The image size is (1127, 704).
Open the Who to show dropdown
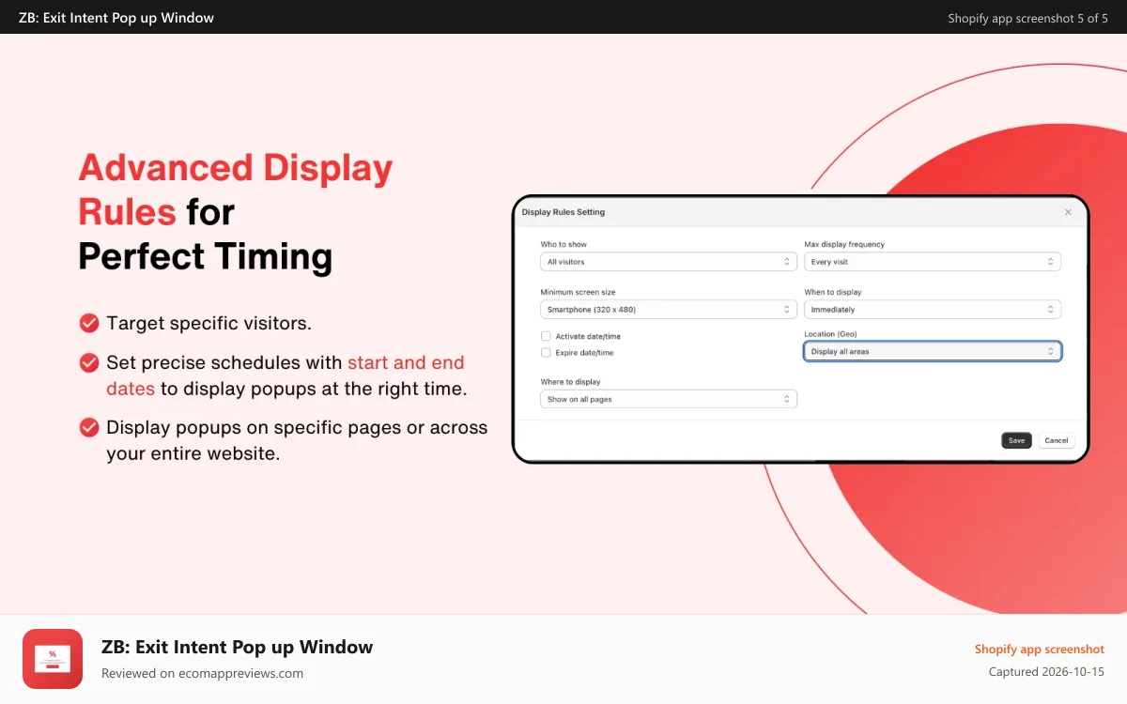pos(669,262)
